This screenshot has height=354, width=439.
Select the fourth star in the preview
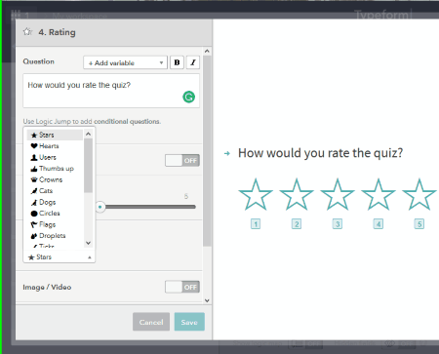click(379, 195)
